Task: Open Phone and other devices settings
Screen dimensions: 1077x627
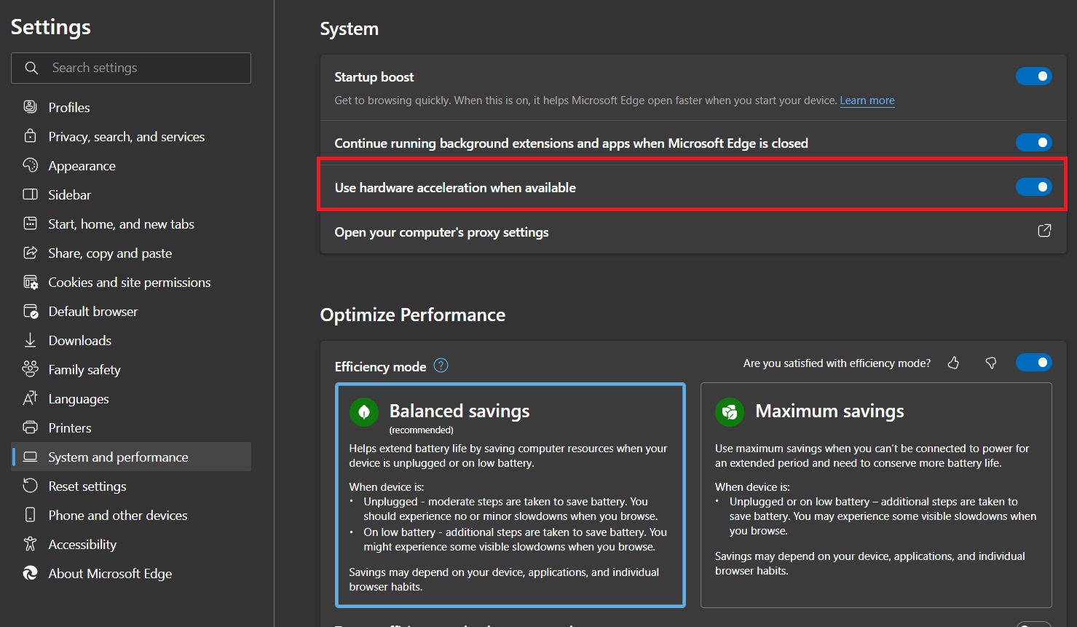Action: [131, 515]
